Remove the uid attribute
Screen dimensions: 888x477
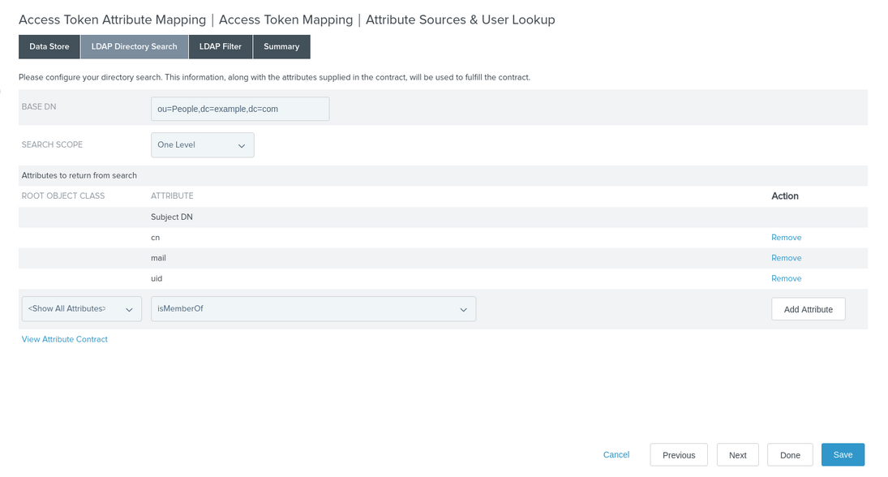tap(786, 278)
